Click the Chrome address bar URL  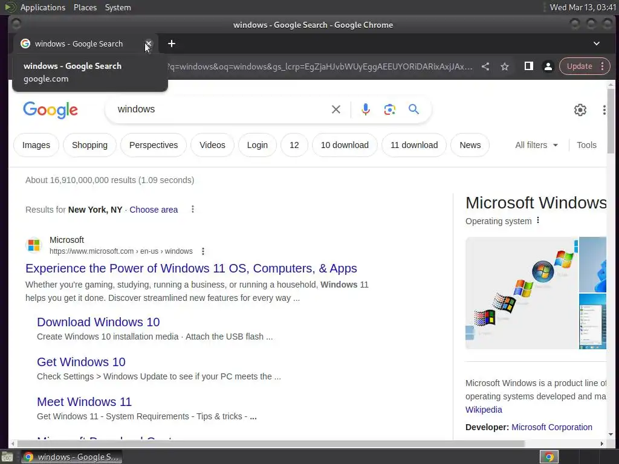[x=320, y=66]
